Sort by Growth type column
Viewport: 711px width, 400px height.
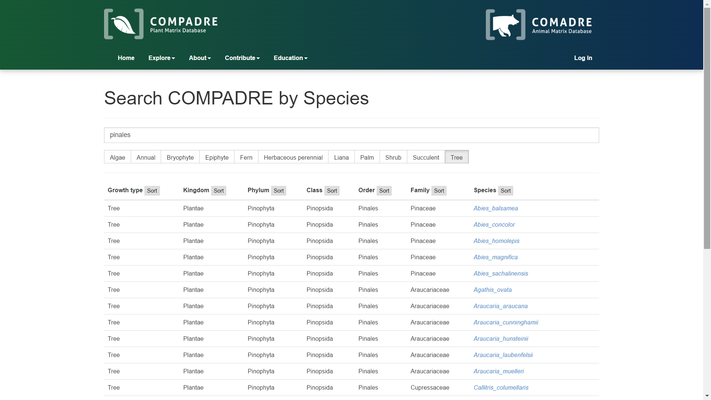coord(152,191)
